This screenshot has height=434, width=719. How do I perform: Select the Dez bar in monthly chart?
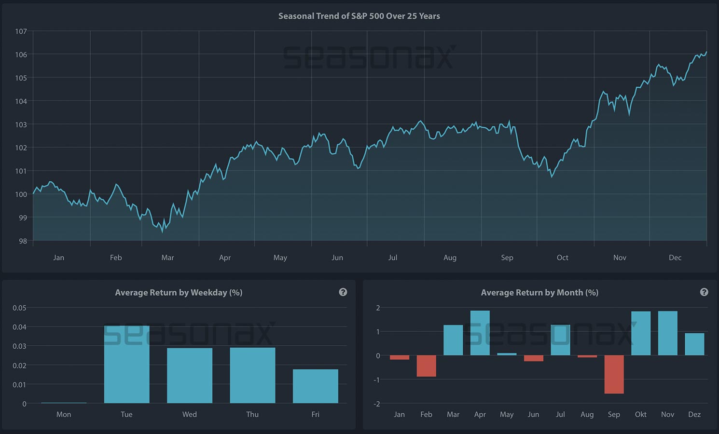694,344
